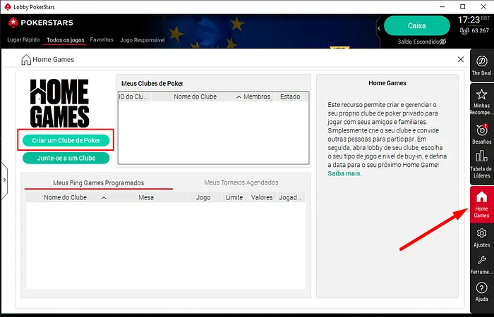Click the players online count icon
Screen dimensions: 494x317
(464, 31)
